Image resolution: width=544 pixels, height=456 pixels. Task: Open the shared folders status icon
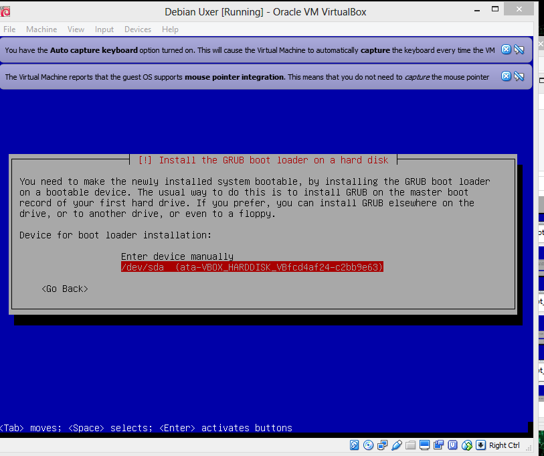click(x=410, y=445)
